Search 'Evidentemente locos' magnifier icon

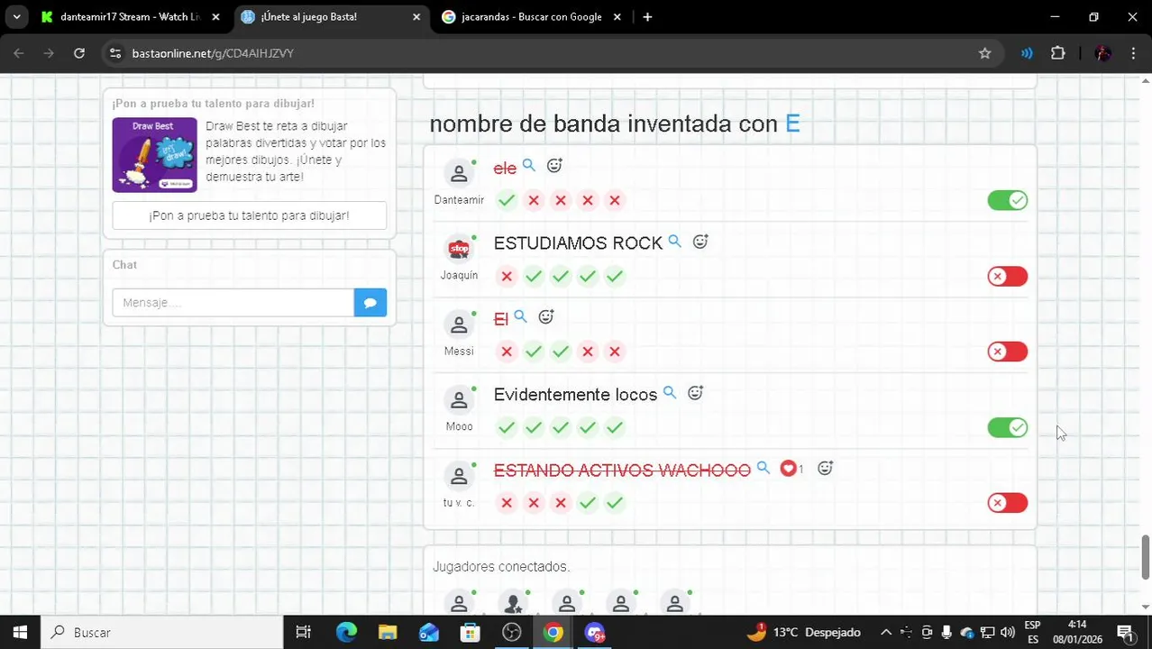coord(670,393)
